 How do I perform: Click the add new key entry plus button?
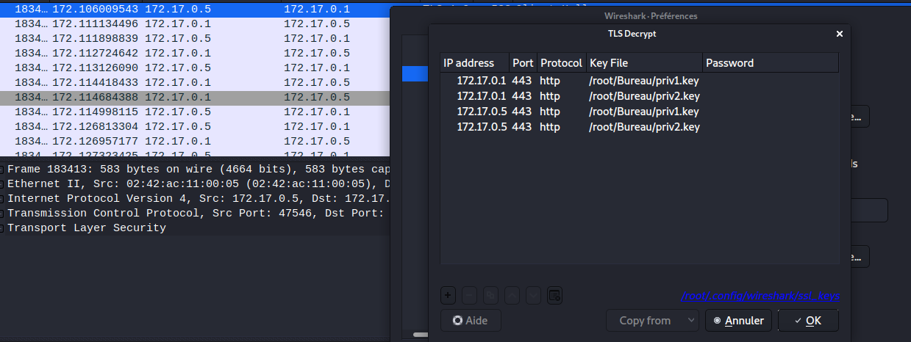point(448,295)
